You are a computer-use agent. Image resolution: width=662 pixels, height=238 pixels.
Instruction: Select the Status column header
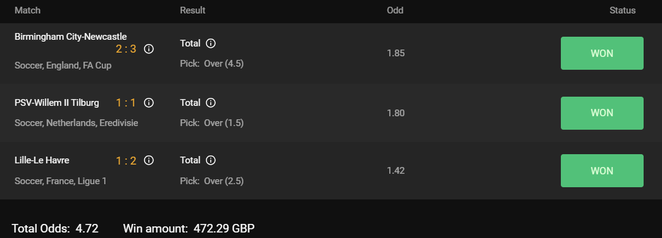pos(622,10)
